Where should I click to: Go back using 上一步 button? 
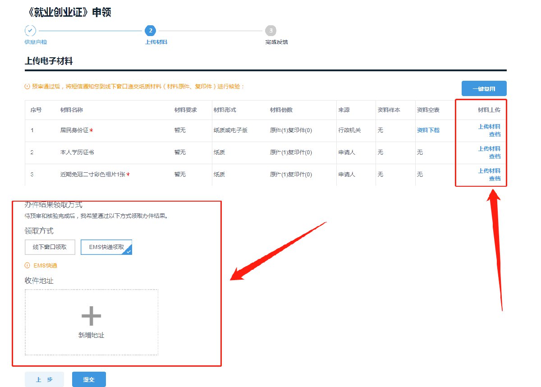point(44,379)
